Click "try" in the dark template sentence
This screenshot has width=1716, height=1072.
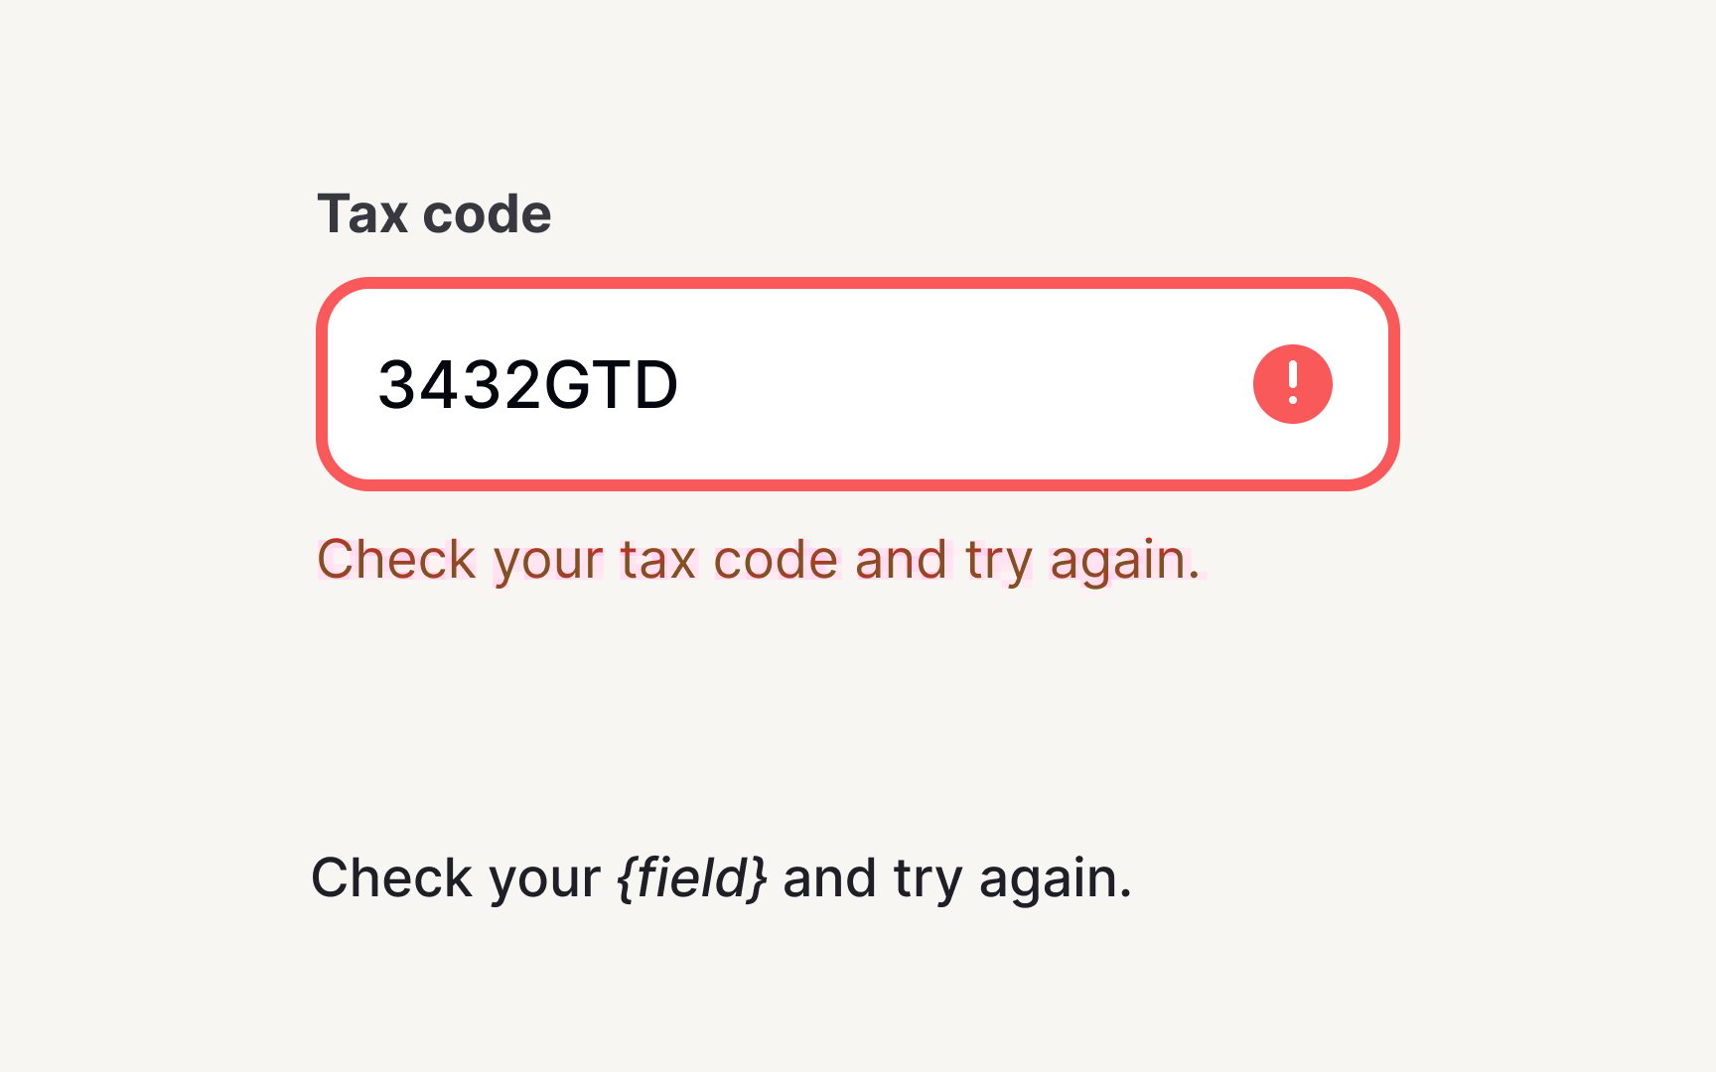pyautogui.click(x=927, y=880)
